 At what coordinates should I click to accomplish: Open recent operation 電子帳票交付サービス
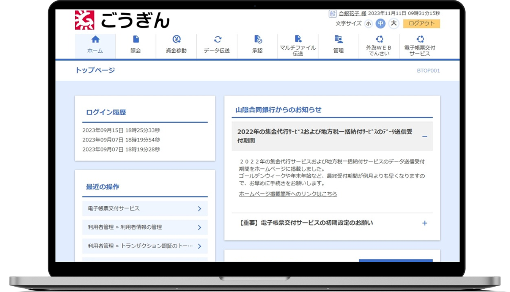145,209
